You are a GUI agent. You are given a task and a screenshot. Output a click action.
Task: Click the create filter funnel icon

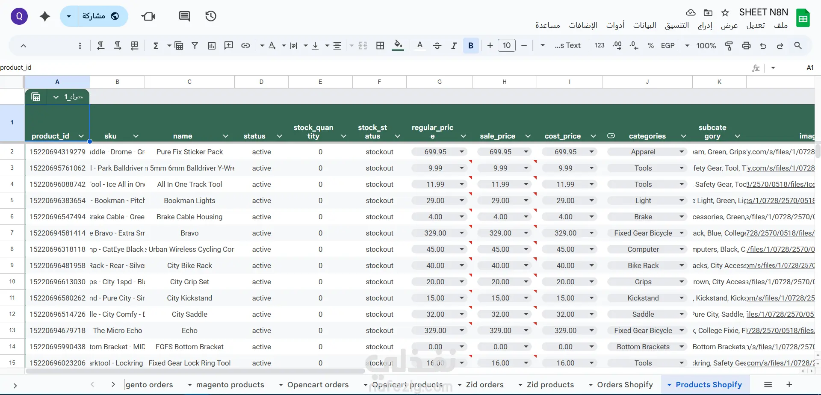coord(195,46)
